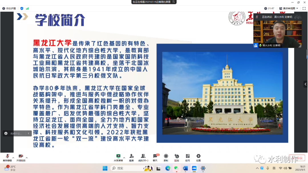Image resolution: width=308 pixels, height=173 pixels.
Task: Grab the speaker video corner resize handle
Action: [x=300, y=46]
